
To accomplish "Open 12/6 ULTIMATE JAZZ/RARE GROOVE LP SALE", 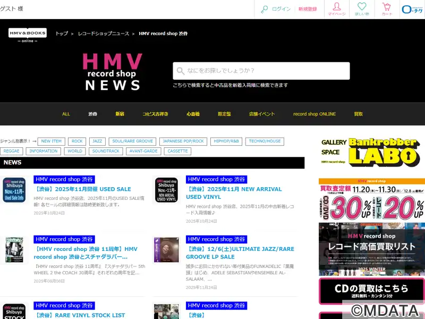I will [240, 253].
